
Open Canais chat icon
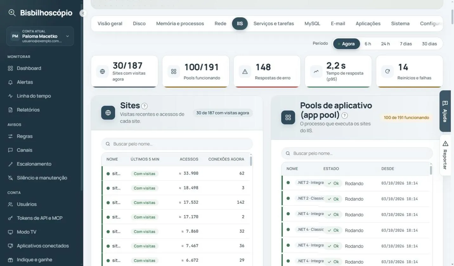[10, 150]
